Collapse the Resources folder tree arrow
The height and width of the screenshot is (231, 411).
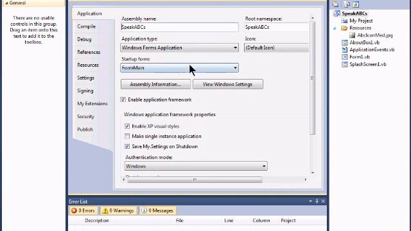(x=335, y=28)
